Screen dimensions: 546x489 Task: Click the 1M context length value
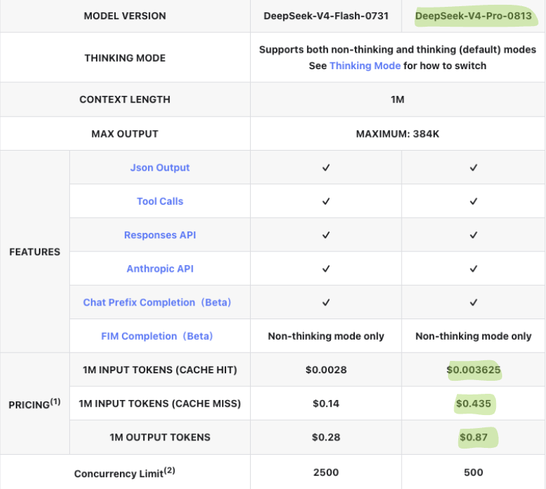tap(397, 99)
